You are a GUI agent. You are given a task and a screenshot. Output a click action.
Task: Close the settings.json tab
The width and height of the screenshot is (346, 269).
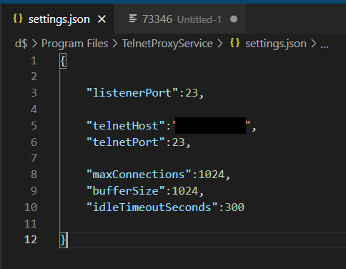tap(102, 19)
